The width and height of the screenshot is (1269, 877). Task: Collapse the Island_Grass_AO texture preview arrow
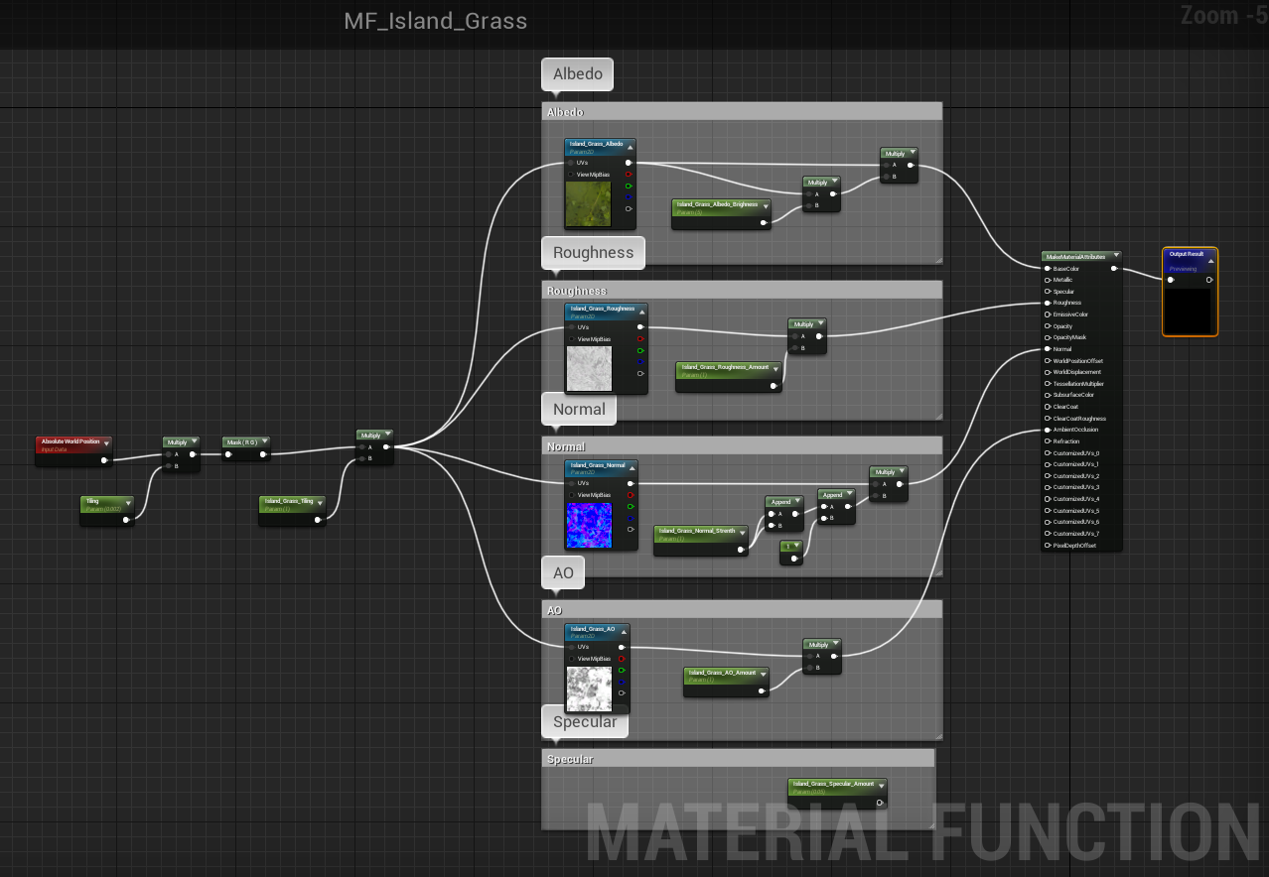pyautogui.click(x=624, y=630)
